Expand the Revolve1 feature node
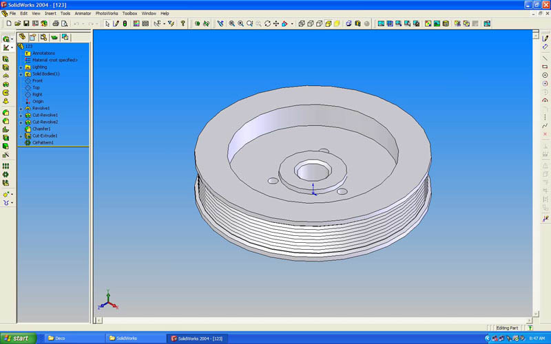Image resolution: width=551 pixels, height=344 pixels. coord(21,109)
